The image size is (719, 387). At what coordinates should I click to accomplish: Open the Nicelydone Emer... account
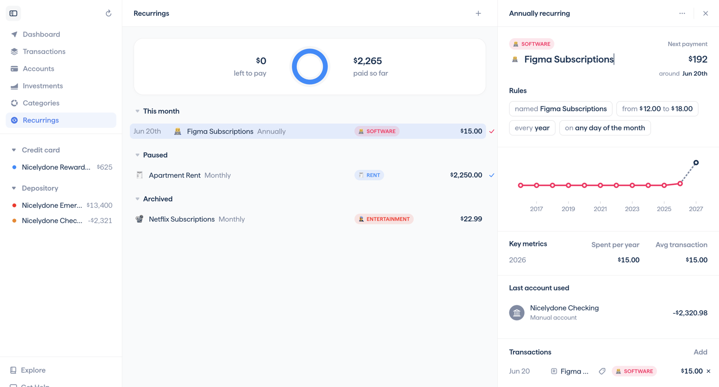(x=61, y=205)
